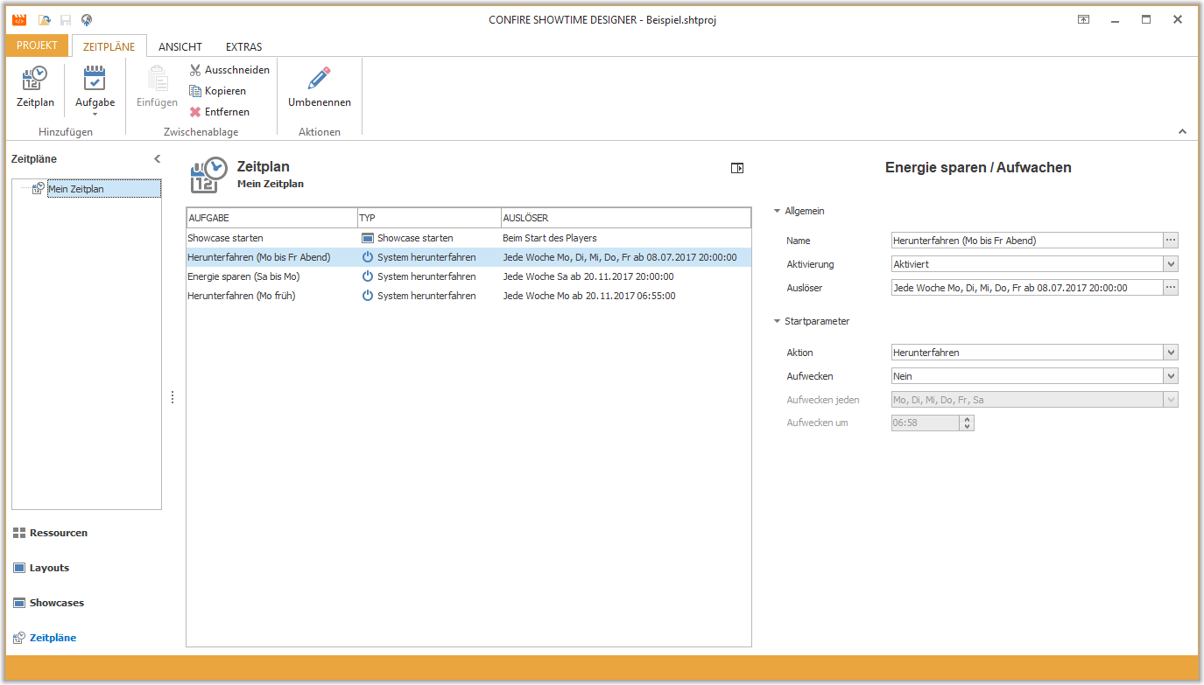Click the globe publish quick-access icon
Image resolution: width=1204 pixels, height=685 pixels.
[87, 20]
